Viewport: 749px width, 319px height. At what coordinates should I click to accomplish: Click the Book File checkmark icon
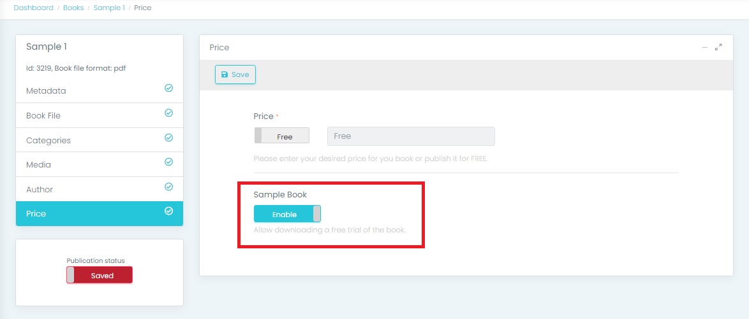click(168, 113)
